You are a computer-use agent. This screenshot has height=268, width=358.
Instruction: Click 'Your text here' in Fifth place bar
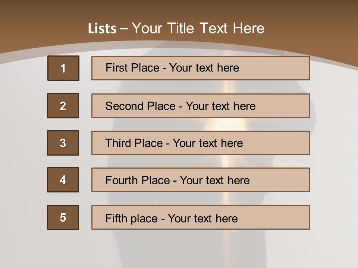pos(203,218)
